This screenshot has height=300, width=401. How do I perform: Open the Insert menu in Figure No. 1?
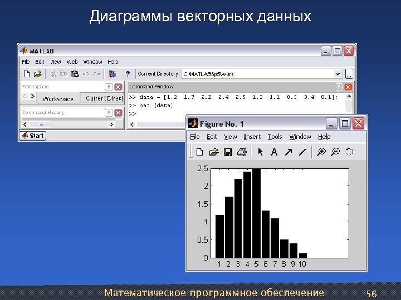point(252,137)
